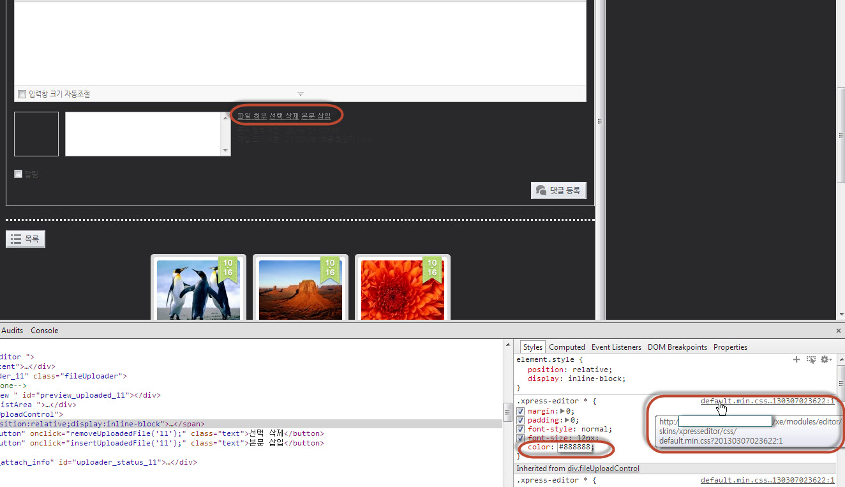This screenshot has width=845, height=487.
Task: Click the 댓글 등록 speech bubble button
Action: pyautogui.click(x=558, y=190)
